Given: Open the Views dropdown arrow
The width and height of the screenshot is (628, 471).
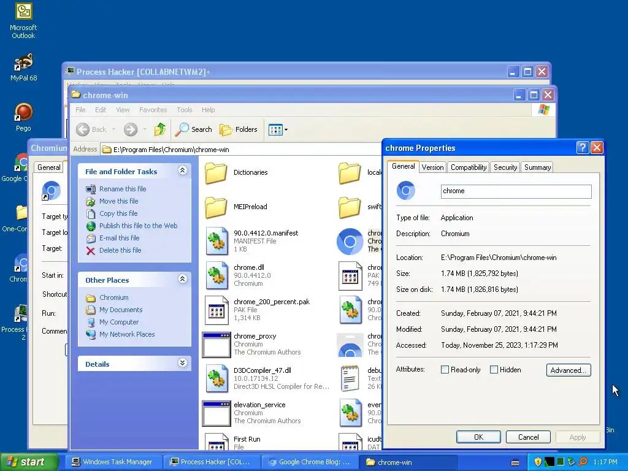Looking at the screenshot, I should 286,130.
